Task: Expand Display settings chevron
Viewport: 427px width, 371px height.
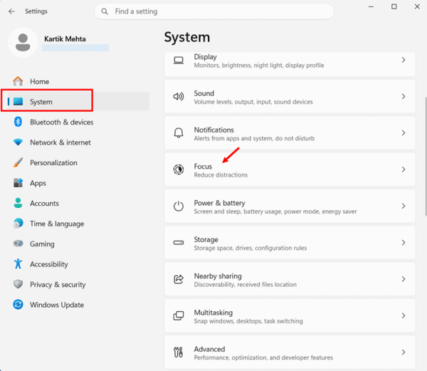Action: [x=404, y=60]
